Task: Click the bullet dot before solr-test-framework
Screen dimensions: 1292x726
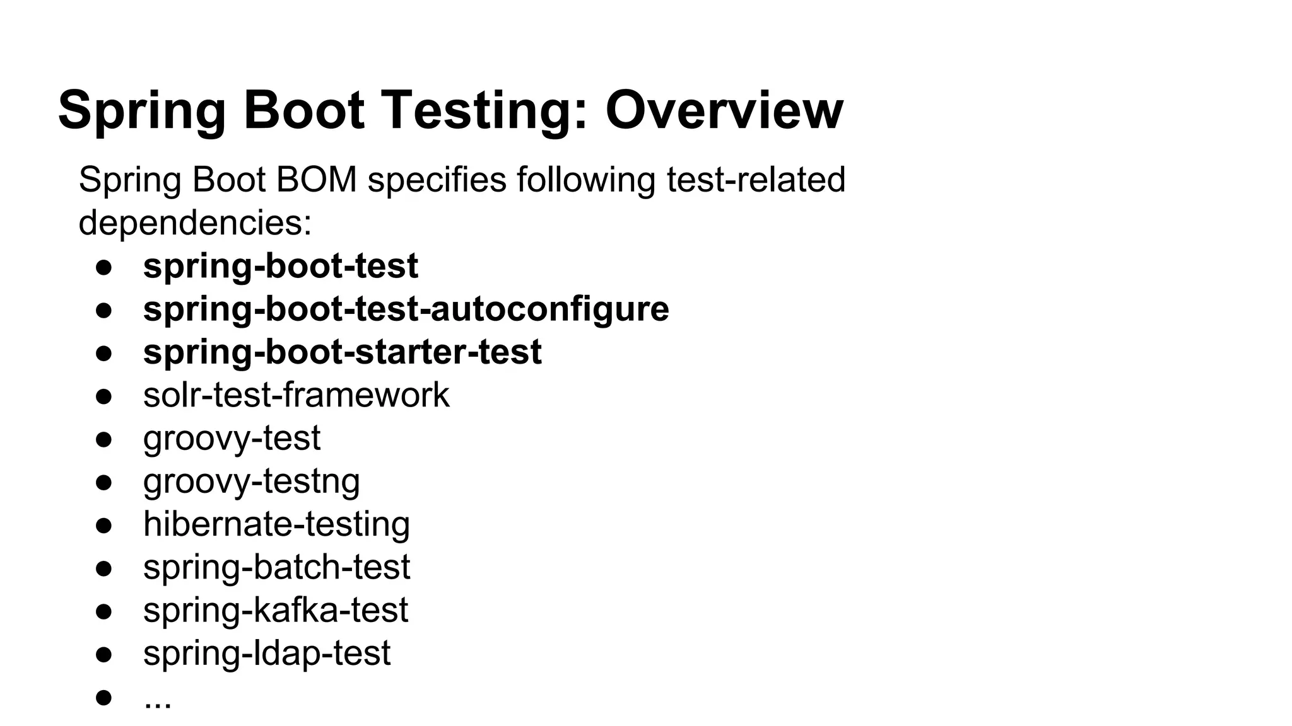Action: (104, 396)
